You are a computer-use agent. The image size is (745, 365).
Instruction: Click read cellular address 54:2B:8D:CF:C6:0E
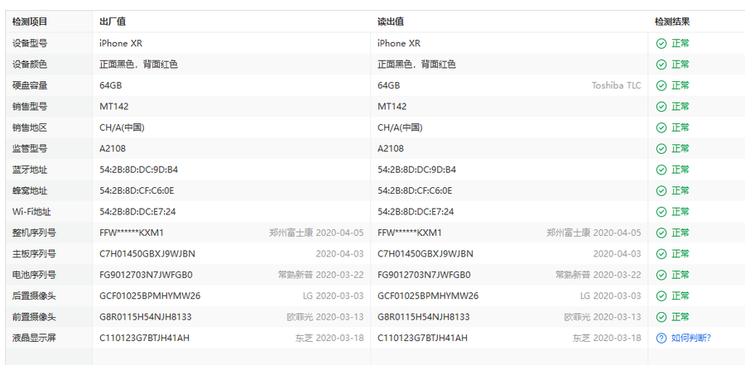[x=415, y=190]
